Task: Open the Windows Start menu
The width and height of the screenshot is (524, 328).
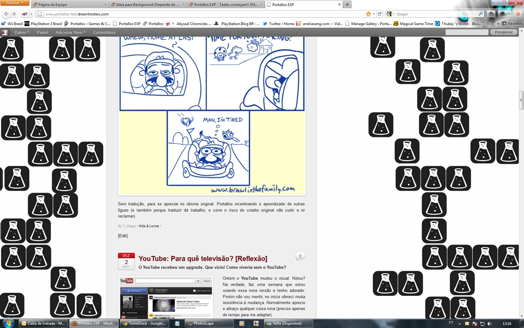Action: click(8, 323)
